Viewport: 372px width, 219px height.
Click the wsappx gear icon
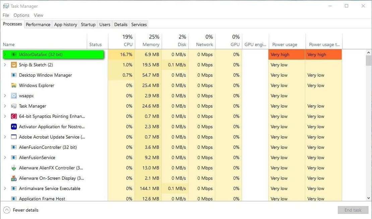click(13, 96)
